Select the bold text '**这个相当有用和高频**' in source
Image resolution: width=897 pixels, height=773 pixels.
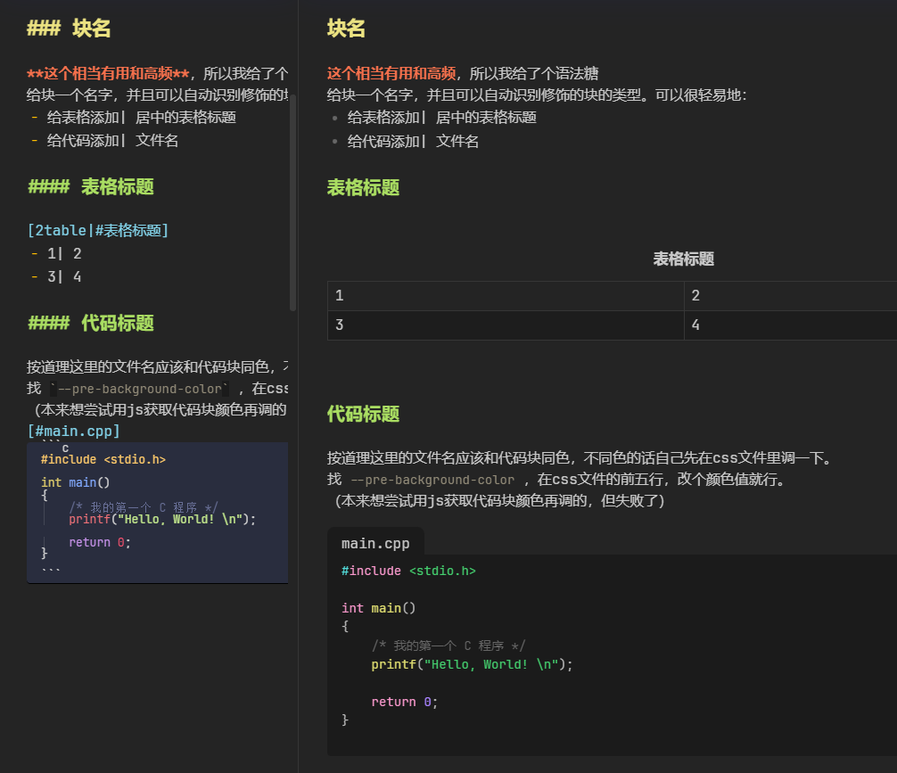(108, 73)
